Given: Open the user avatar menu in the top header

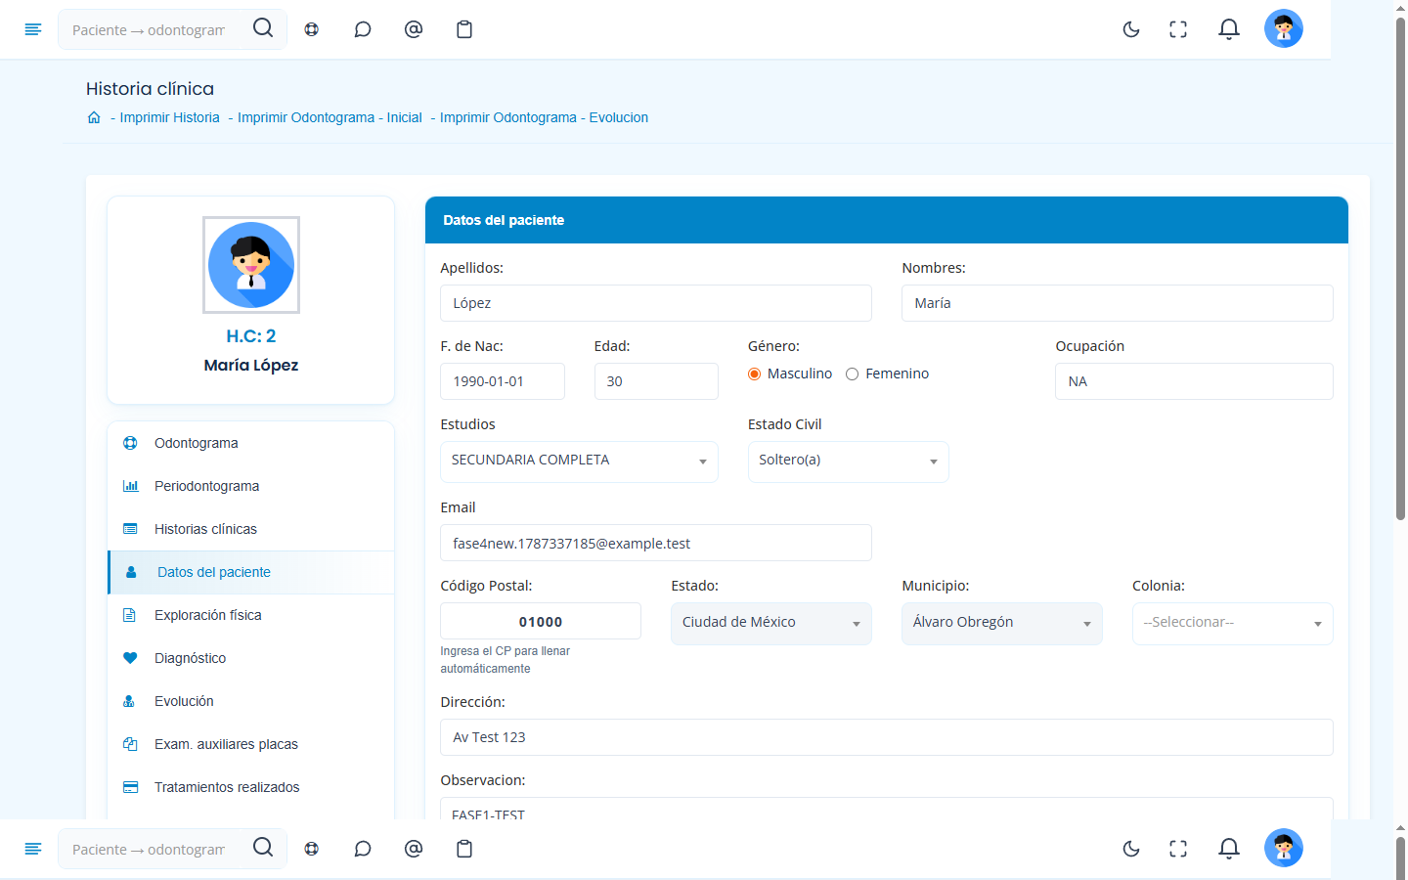Looking at the screenshot, I should tap(1284, 28).
